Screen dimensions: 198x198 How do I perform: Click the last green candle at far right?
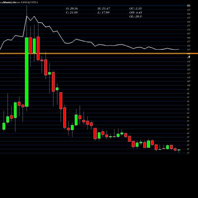point(179,150)
